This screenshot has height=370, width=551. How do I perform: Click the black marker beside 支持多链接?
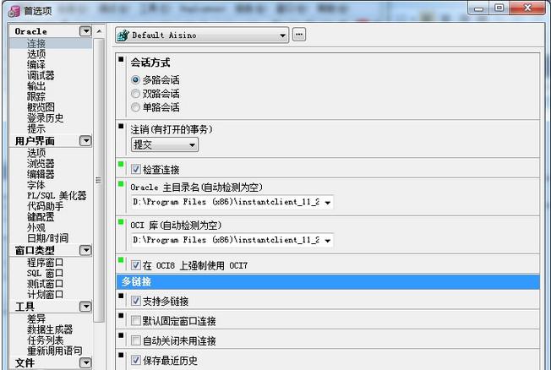point(121,296)
